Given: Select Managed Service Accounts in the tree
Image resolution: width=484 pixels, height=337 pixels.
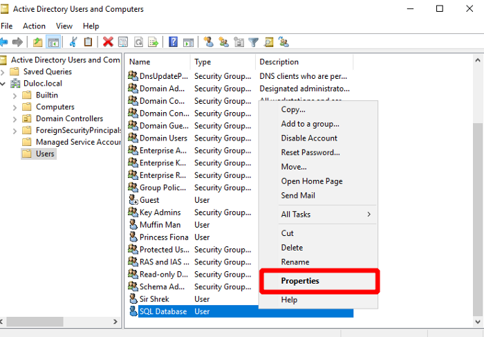Looking at the screenshot, I should (x=71, y=142).
